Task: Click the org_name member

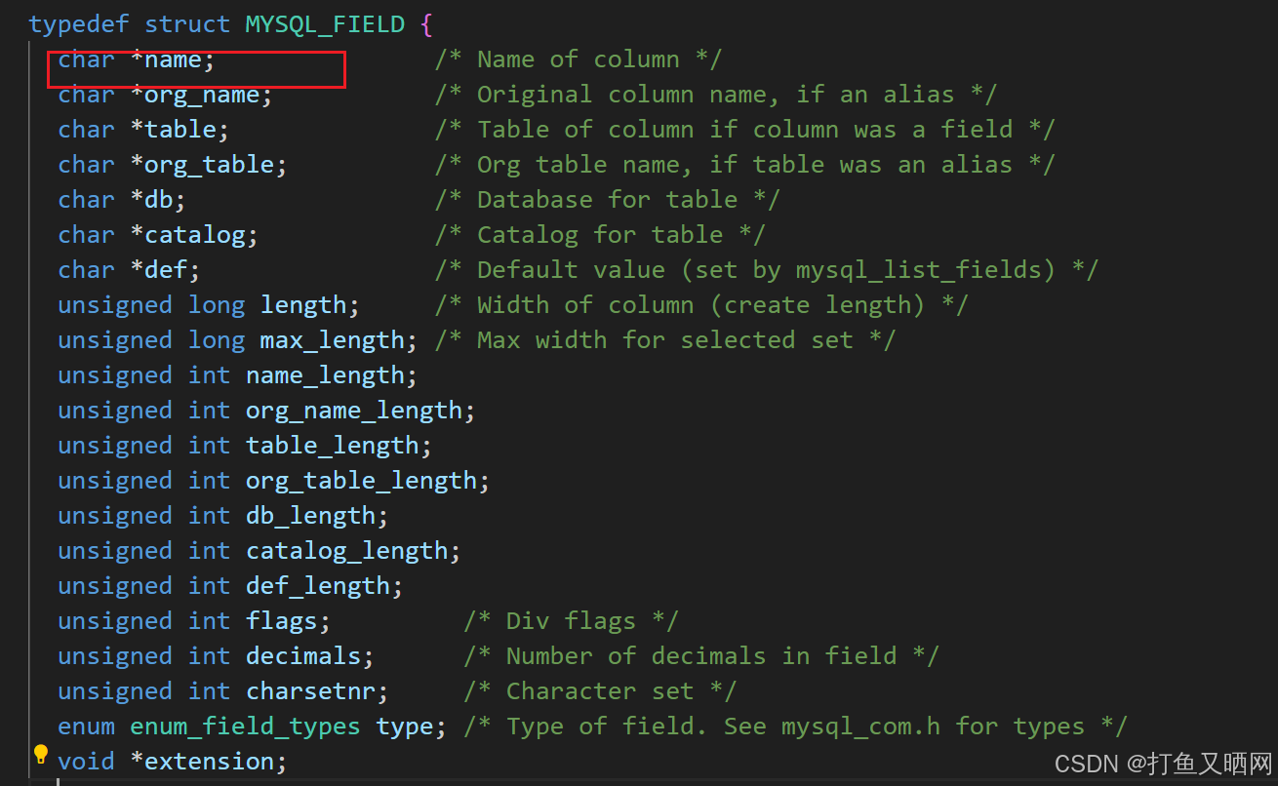Action: coord(202,95)
